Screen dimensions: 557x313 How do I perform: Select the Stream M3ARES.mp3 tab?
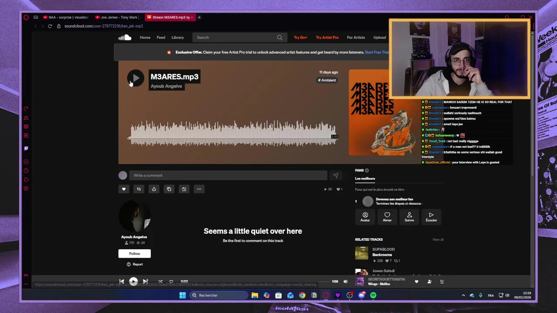[x=170, y=17]
